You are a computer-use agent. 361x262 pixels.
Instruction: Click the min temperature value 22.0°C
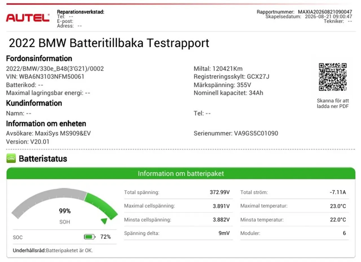pyautogui.click(x=338, y=220)
